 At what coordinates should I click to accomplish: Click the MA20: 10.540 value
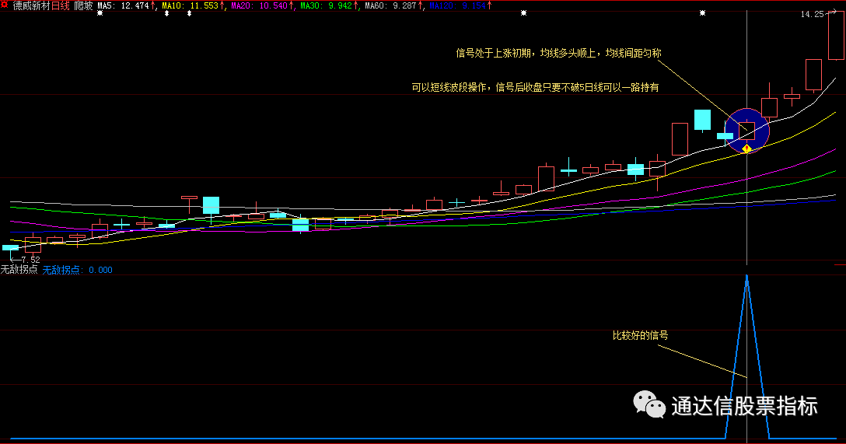coord(259,6)
